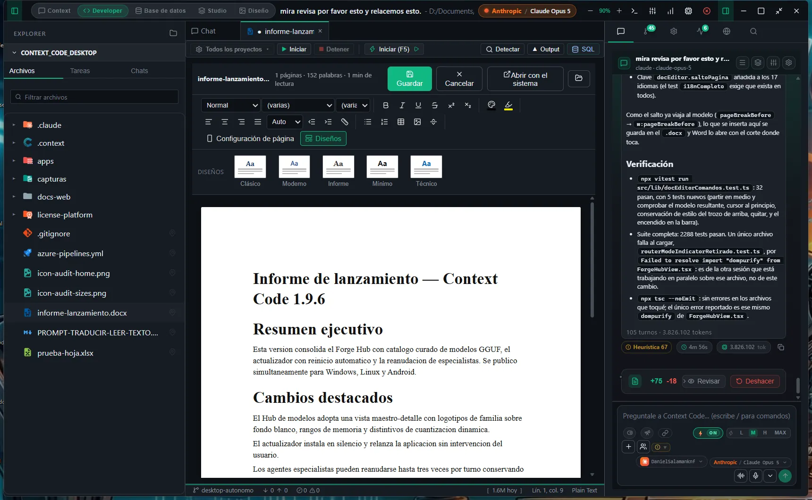Select the L effort level
Image resolution: width=812 pixels, height=500 pixels.
coord(741,433)
